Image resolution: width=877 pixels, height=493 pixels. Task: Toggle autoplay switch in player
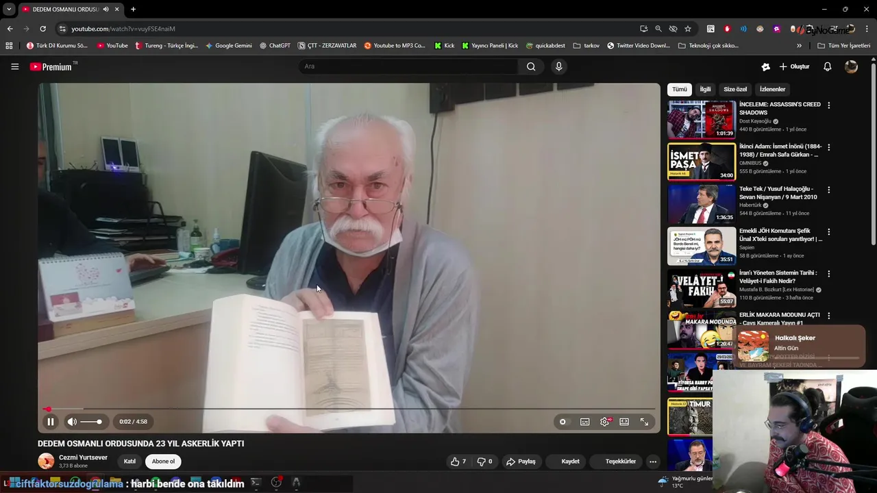[x=563, y=422]
